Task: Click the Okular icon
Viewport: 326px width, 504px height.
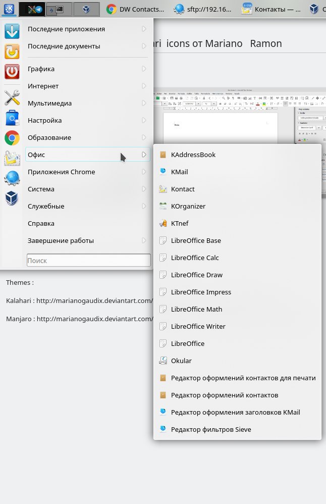Action: point(163,361)
